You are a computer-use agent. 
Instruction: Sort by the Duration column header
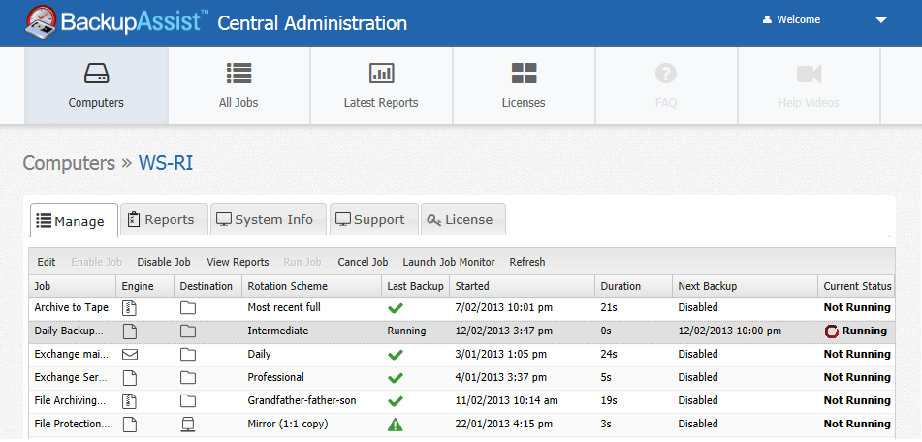pos(633,286)
